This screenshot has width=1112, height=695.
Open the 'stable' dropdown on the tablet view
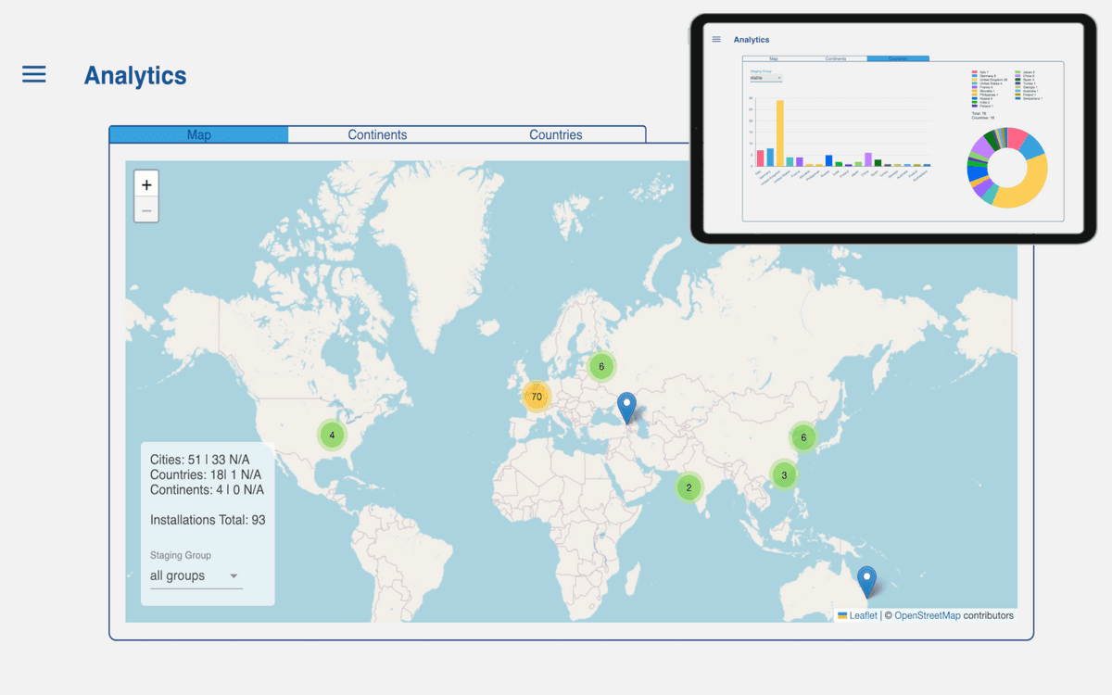tap(766, 78)
